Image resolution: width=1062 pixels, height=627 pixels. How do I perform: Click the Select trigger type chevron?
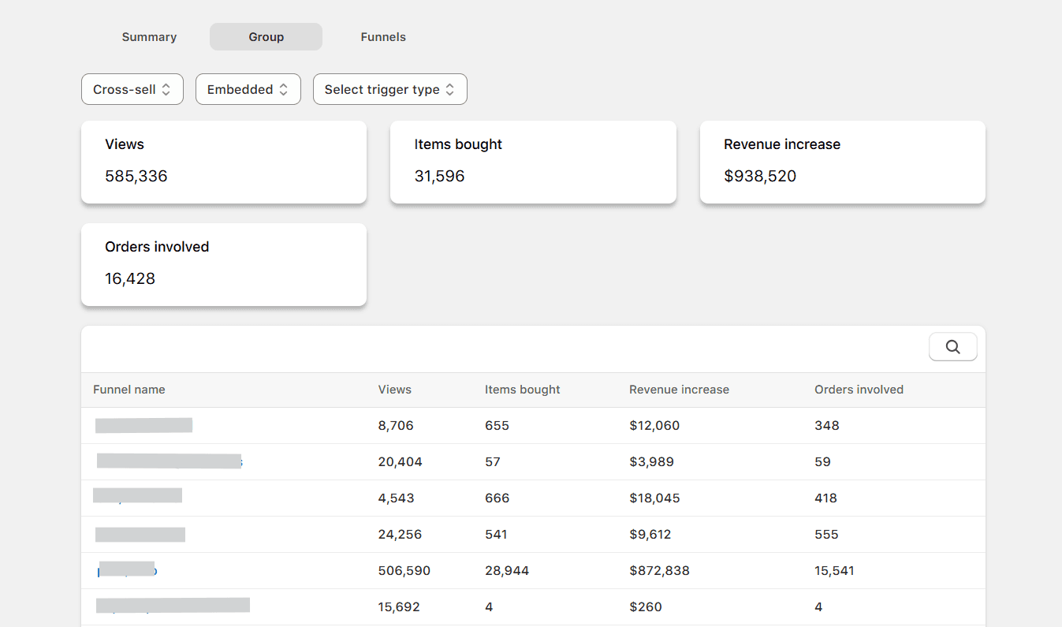point(449,89)
